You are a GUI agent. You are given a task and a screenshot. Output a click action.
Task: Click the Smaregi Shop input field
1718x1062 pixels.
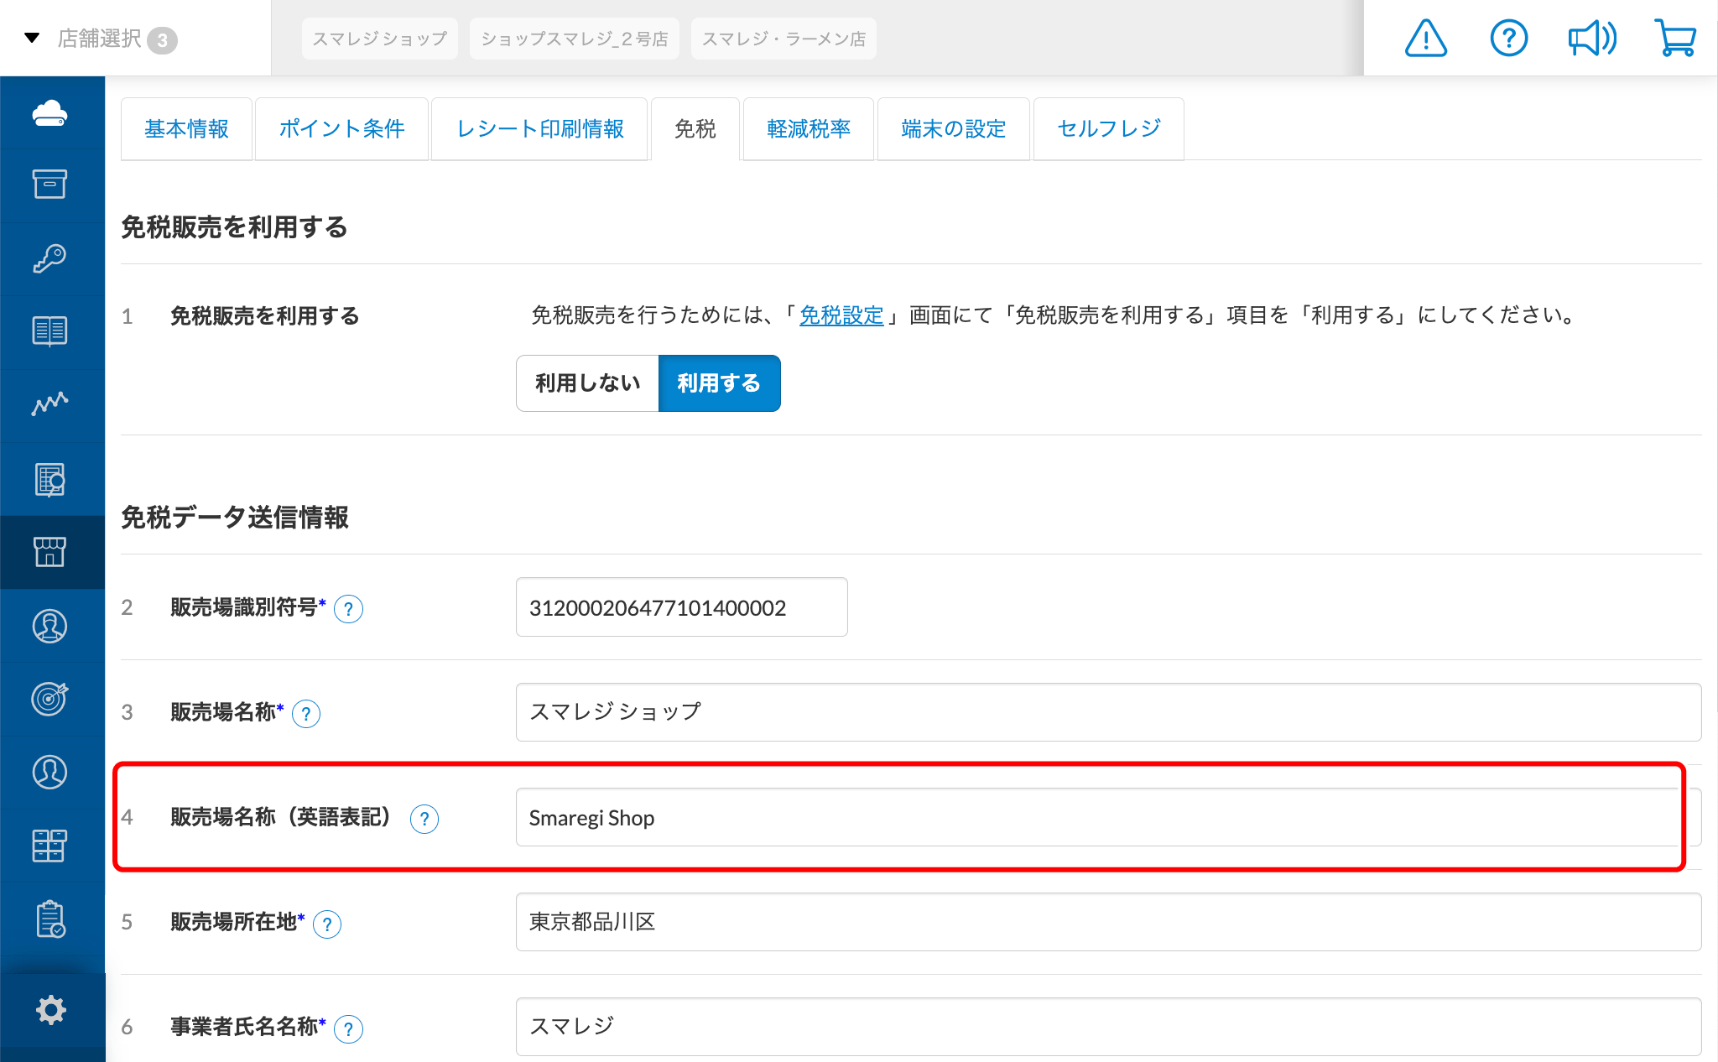(1108, 817)
